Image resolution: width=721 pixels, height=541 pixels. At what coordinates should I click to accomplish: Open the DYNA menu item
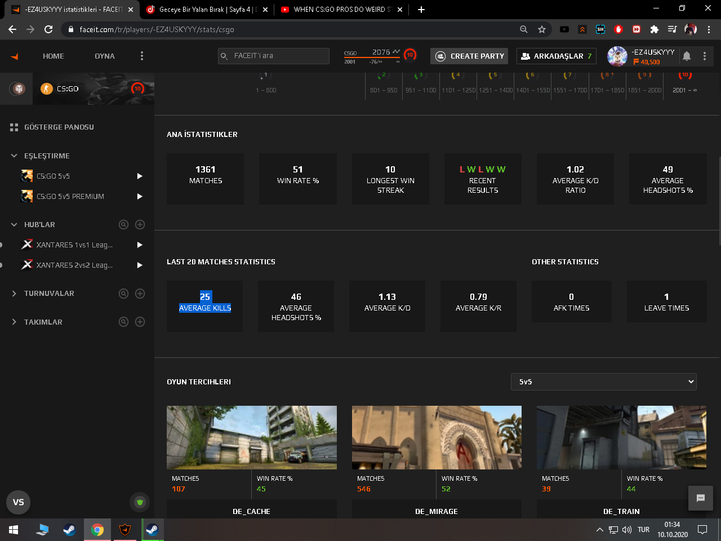coord(105,56)
